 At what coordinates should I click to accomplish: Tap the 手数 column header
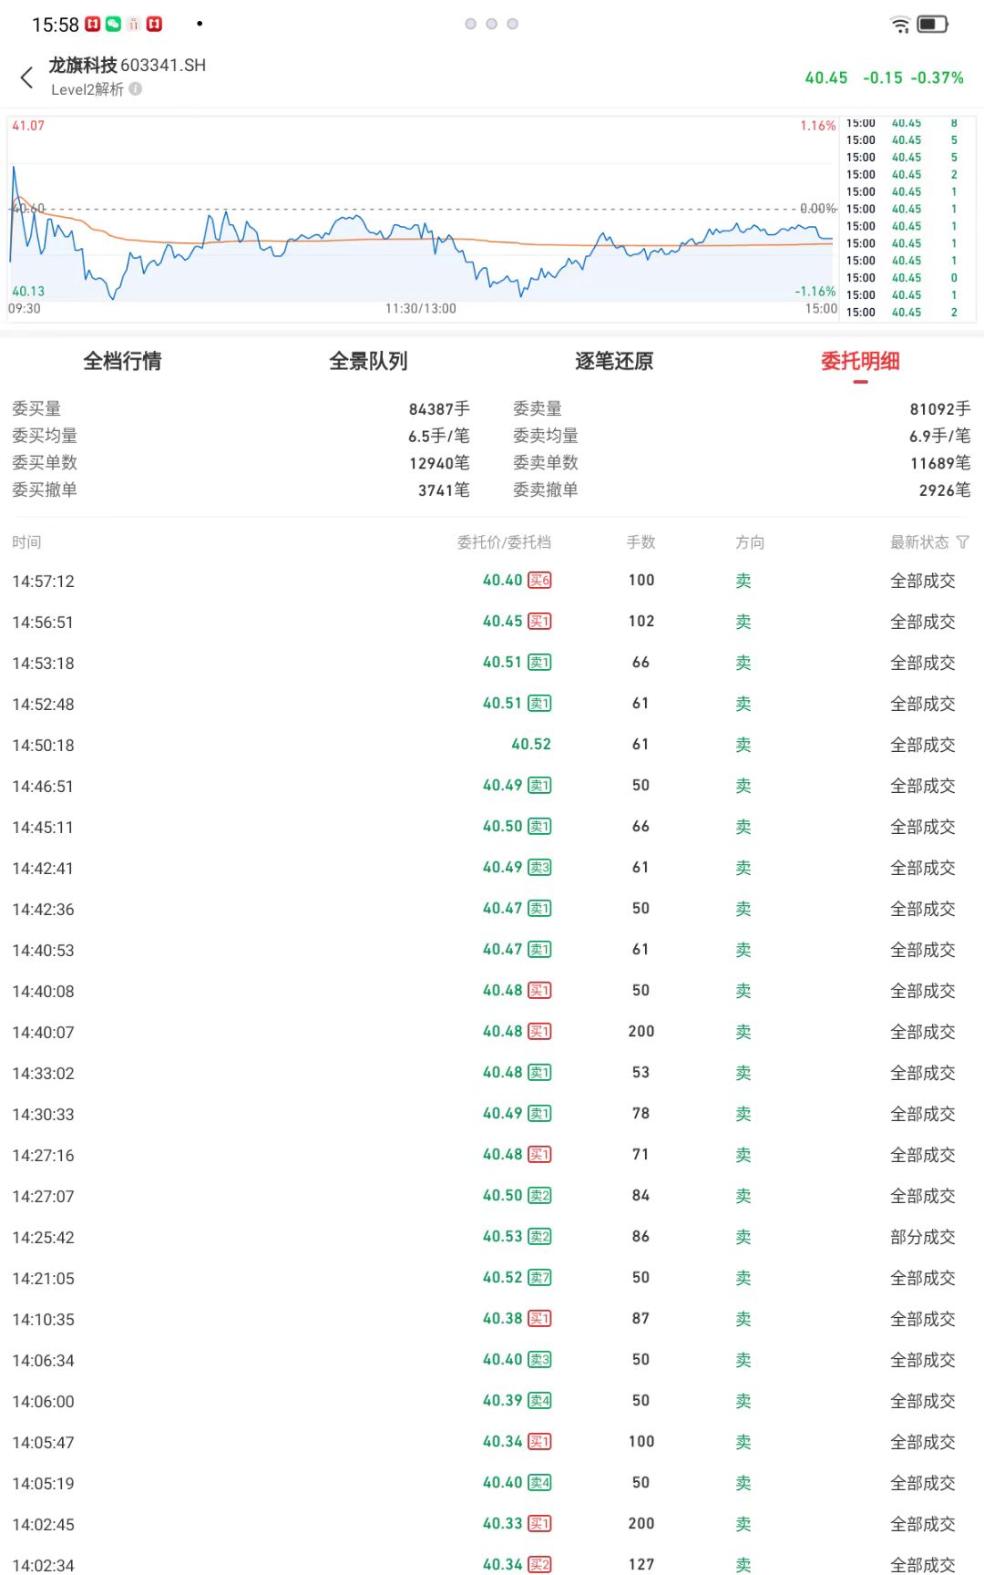coord(641,542)
